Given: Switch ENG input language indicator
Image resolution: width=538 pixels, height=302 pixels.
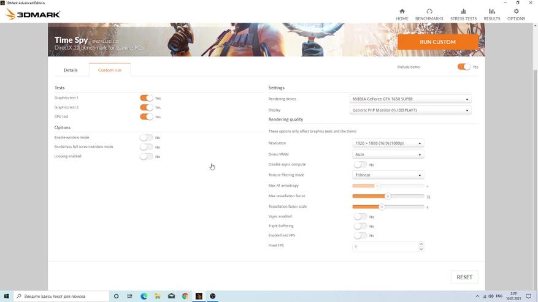Looking at the screenshot, I should [499, 296].
